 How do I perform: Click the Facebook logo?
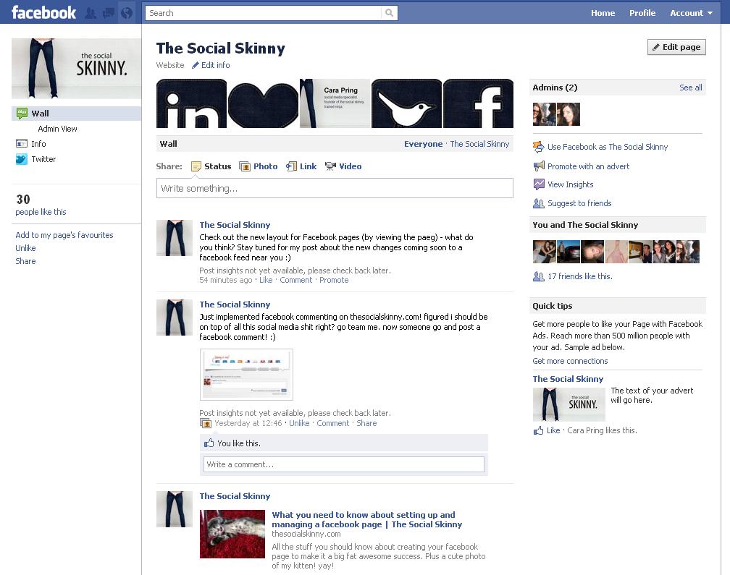(43, 12)
